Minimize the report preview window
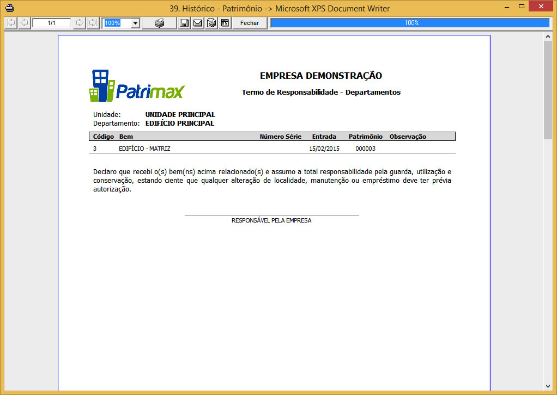The height and width of the screenshot is (395, 557). (x=507, y=7)
